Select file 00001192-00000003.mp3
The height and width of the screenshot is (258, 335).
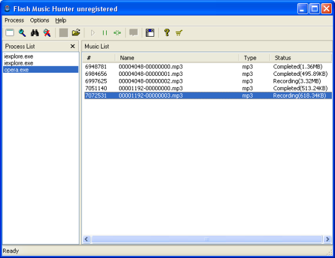pyautogui.click(x=151, y=96)
